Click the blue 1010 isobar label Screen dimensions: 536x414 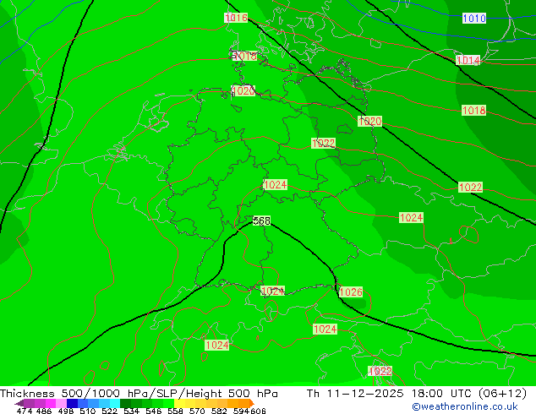[x=474, y=18]
